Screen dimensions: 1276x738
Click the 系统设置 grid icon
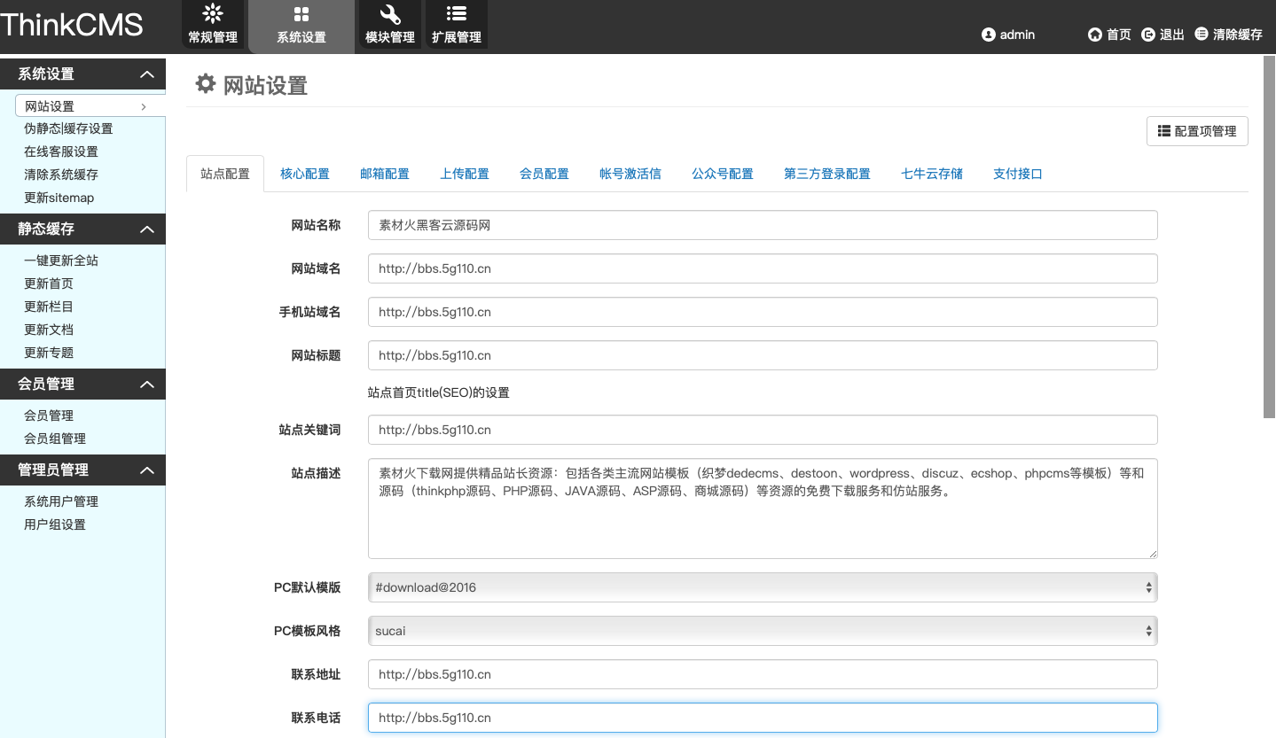click(x=301, y=14)
